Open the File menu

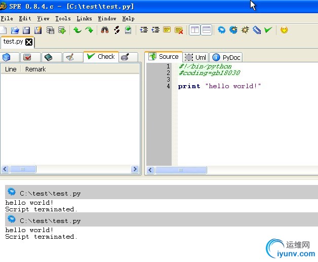pos(7,18)
